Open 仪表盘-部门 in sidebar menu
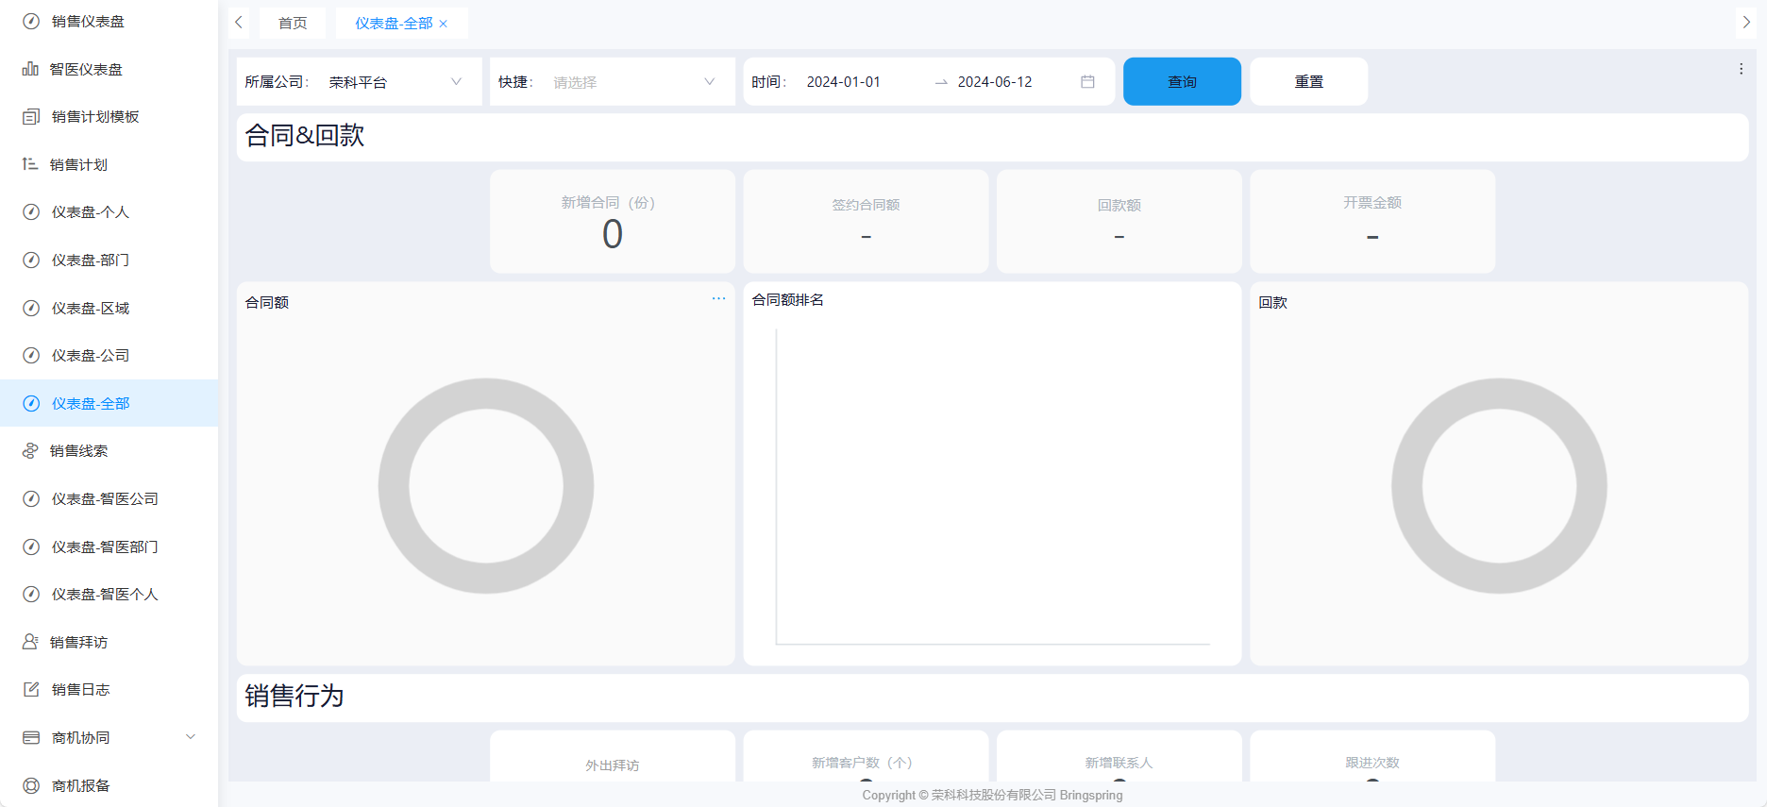The height and width of the screenshot is (807, 1767). [x=91, y=260]
